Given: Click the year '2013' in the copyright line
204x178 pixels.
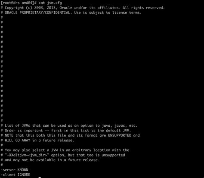Looking at the screenshot, I should (x=51, y=8).
